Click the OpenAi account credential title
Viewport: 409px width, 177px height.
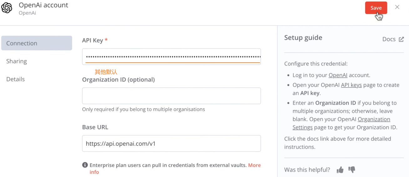coord(43,5)
